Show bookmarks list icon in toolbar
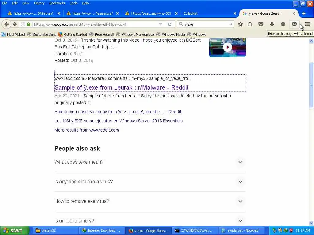 click(250, 24)
